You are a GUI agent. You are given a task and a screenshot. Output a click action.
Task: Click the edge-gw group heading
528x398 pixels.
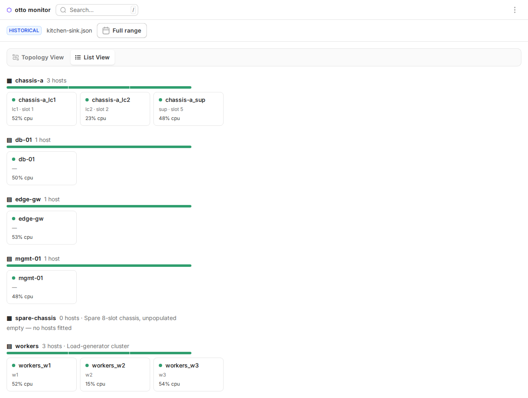[28, 199]
